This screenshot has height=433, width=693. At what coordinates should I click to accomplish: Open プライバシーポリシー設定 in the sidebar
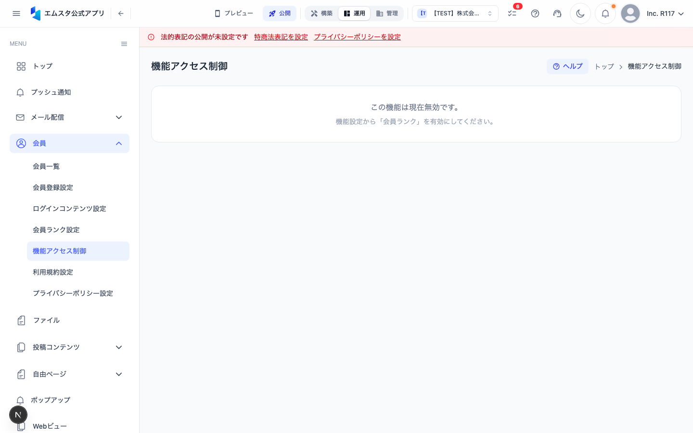point(78,293)
